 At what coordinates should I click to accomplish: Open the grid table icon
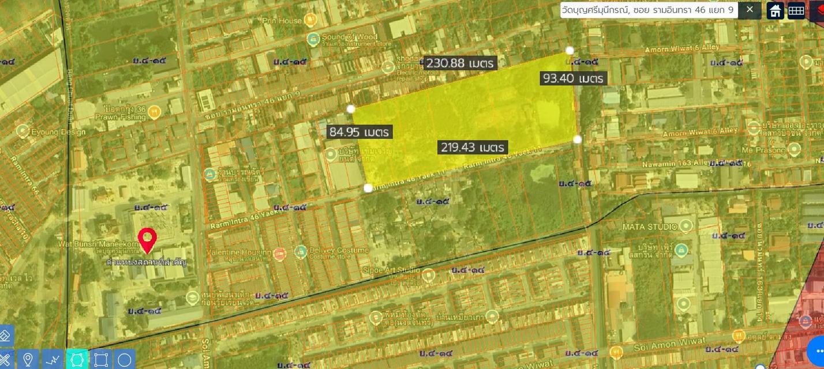(x=796, y=10)
